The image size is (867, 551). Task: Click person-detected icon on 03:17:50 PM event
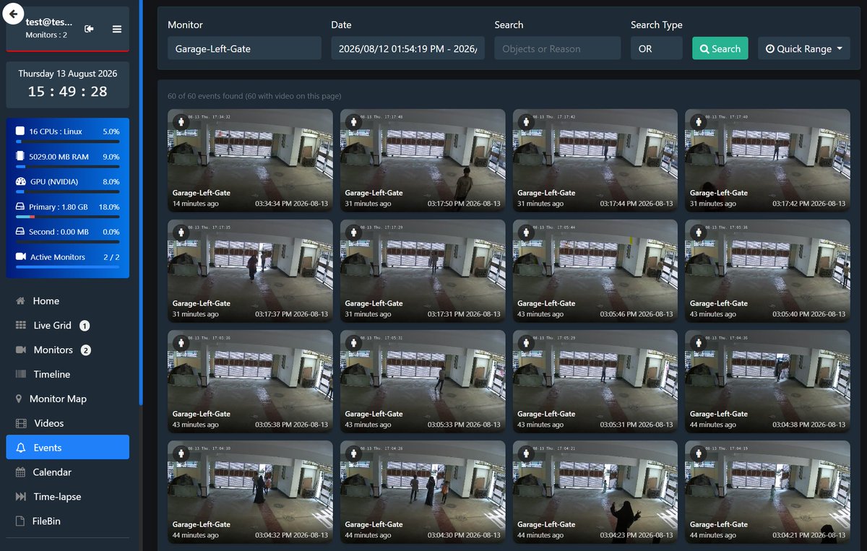[353, 123]
